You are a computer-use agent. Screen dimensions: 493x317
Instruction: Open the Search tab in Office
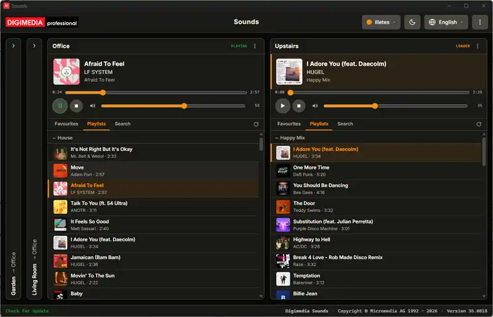pyautogui.click(x=123, y=124)
